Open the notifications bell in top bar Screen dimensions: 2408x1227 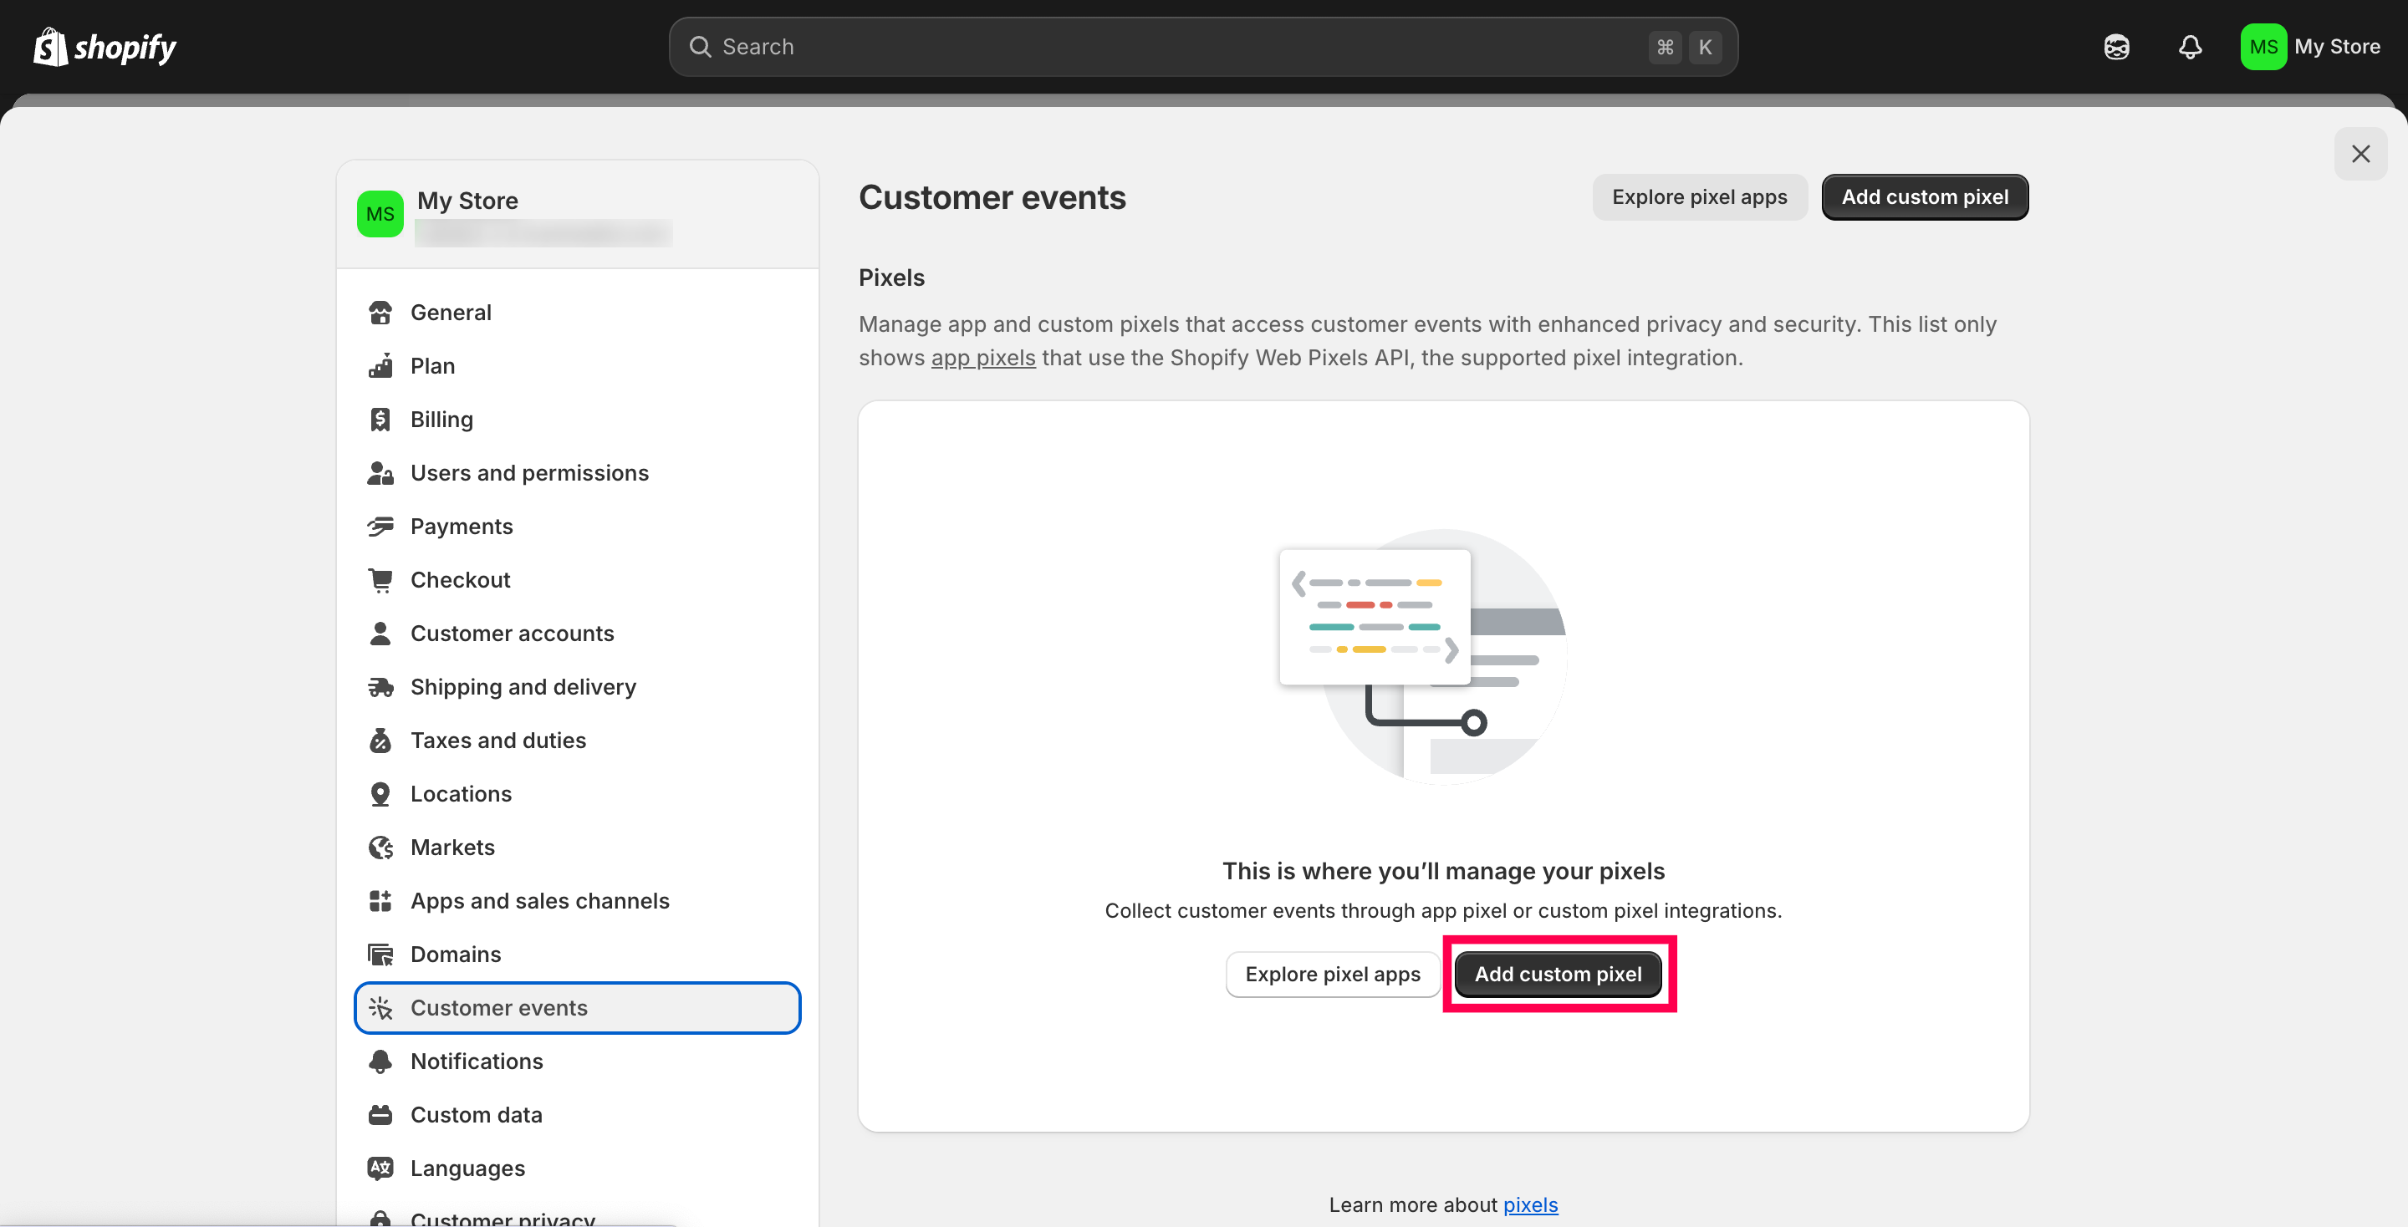click(2189, 47)
